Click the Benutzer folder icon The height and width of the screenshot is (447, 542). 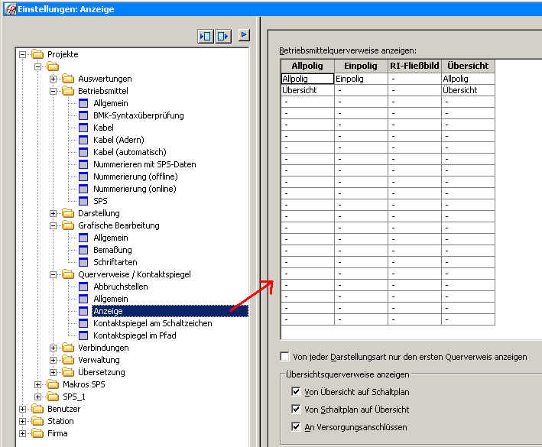tap(37, 409)
